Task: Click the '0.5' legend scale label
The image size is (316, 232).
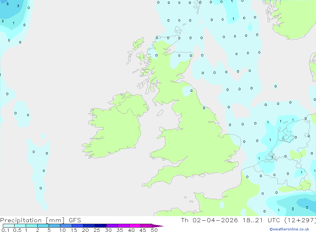Action: point(17,230)
